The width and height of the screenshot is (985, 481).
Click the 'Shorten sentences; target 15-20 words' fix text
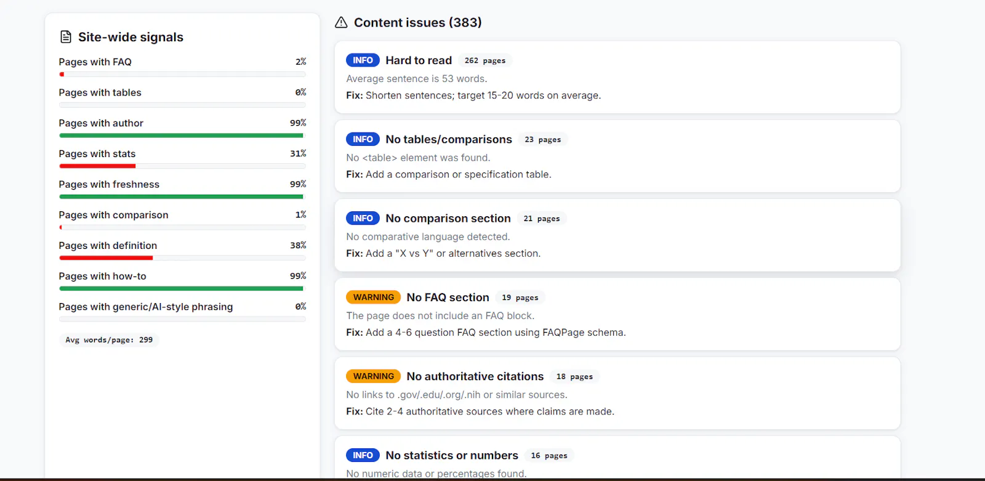483,95
